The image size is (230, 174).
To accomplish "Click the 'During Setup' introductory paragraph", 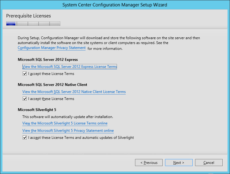I will 109,43.
